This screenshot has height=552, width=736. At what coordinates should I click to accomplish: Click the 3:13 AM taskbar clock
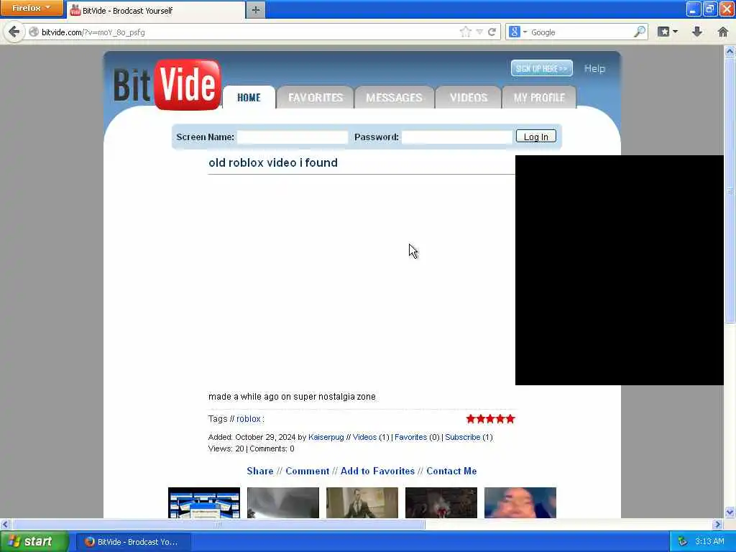(x=709, y=542)
